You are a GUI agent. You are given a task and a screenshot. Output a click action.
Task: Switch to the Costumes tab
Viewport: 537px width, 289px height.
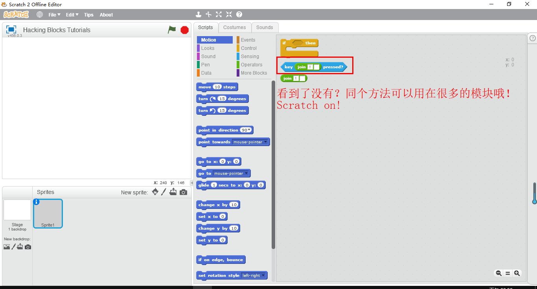[235, 27]
